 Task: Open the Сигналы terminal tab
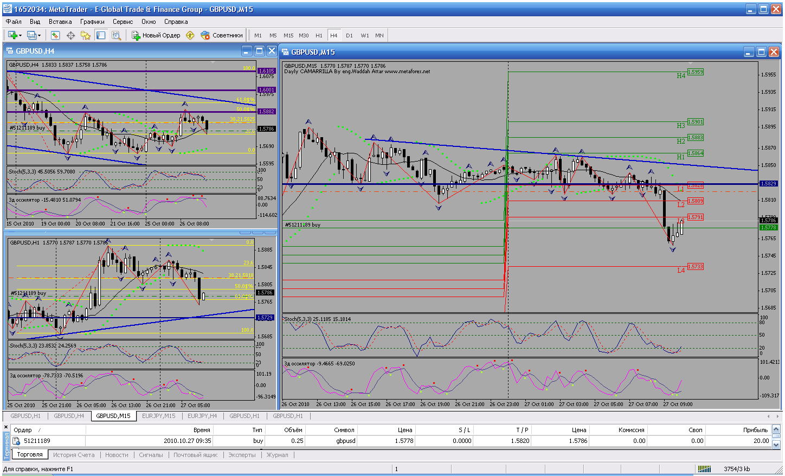point(151,455)
